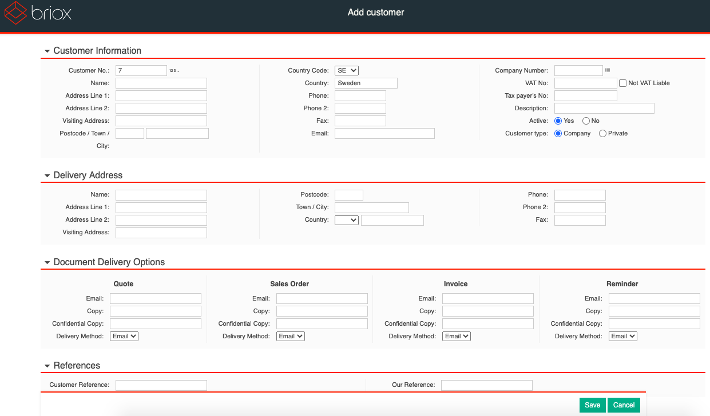The image size is (710, 416).
Task: Click the Customer No. field
Action: (x=141, y=70)
